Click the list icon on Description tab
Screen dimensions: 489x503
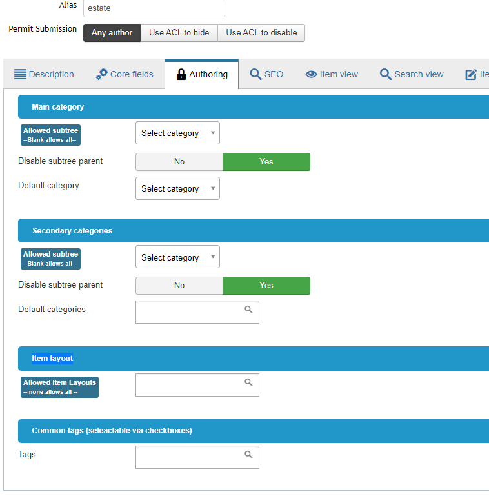pyautogui.click(x=19, y=74)
